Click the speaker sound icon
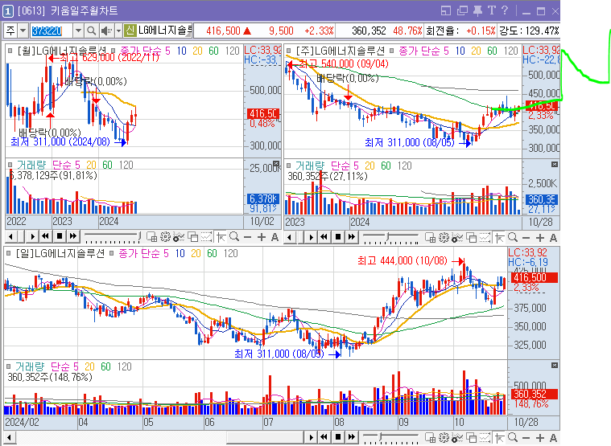This screenshot has height=446, width=611. (x=105, y=31)
